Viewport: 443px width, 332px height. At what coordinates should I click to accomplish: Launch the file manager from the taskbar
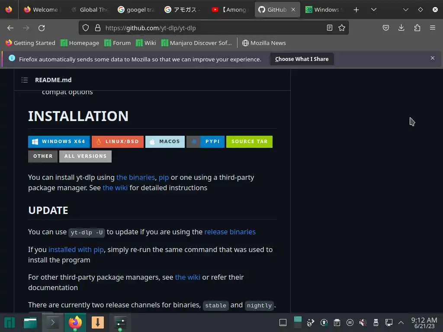tap(30, 322)
